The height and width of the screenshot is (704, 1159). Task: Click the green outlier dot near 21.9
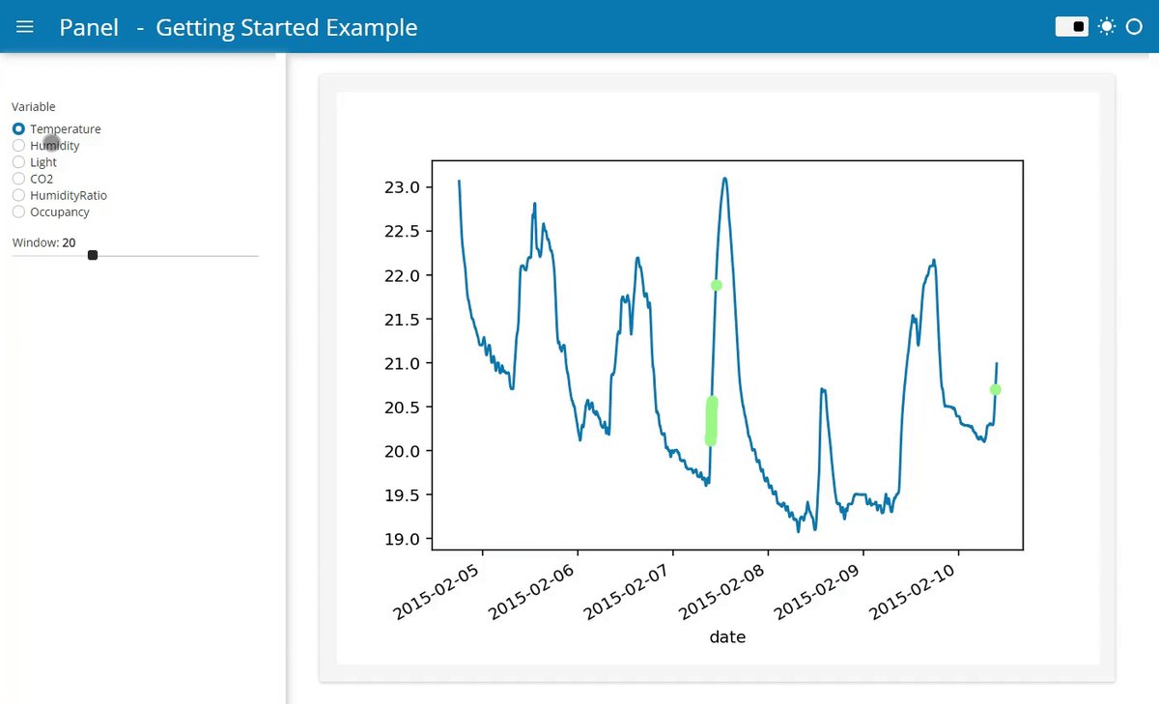pos(716,285)
